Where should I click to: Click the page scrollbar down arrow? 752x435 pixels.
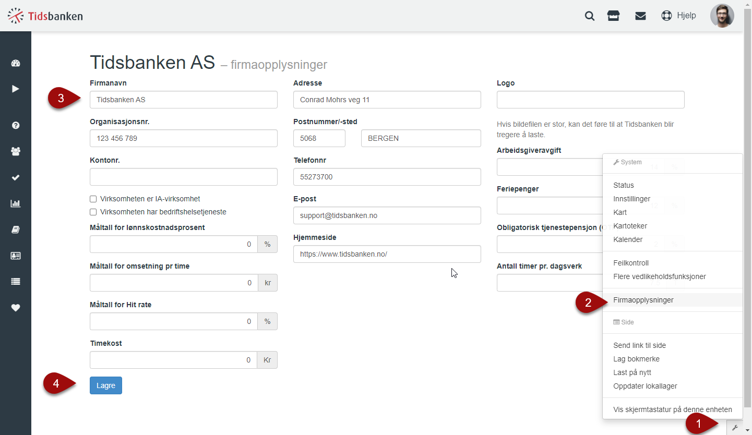coord(748,430)
